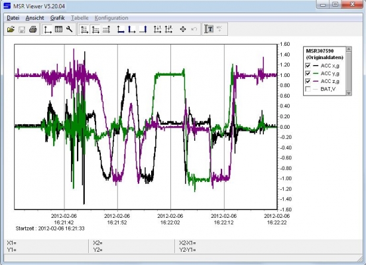Switch to table view icon
This screenshot has width=366, height=265.
tap(58, 29)
